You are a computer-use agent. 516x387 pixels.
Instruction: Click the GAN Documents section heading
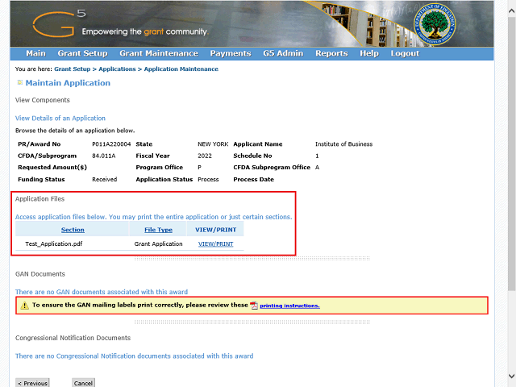point(40,274)
